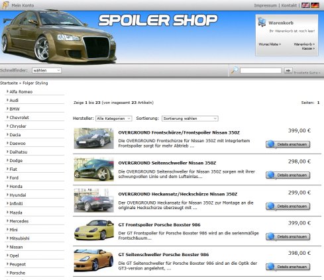Click Nissan 350Z Heckansatz product thumbnail

click(x=94, y=201)
